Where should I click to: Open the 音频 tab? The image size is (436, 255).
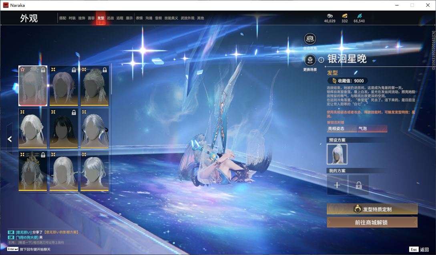159,18
